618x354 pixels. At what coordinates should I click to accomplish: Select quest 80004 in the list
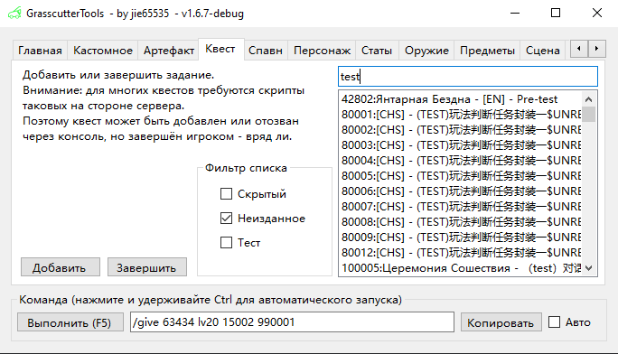tap(461, 161)
